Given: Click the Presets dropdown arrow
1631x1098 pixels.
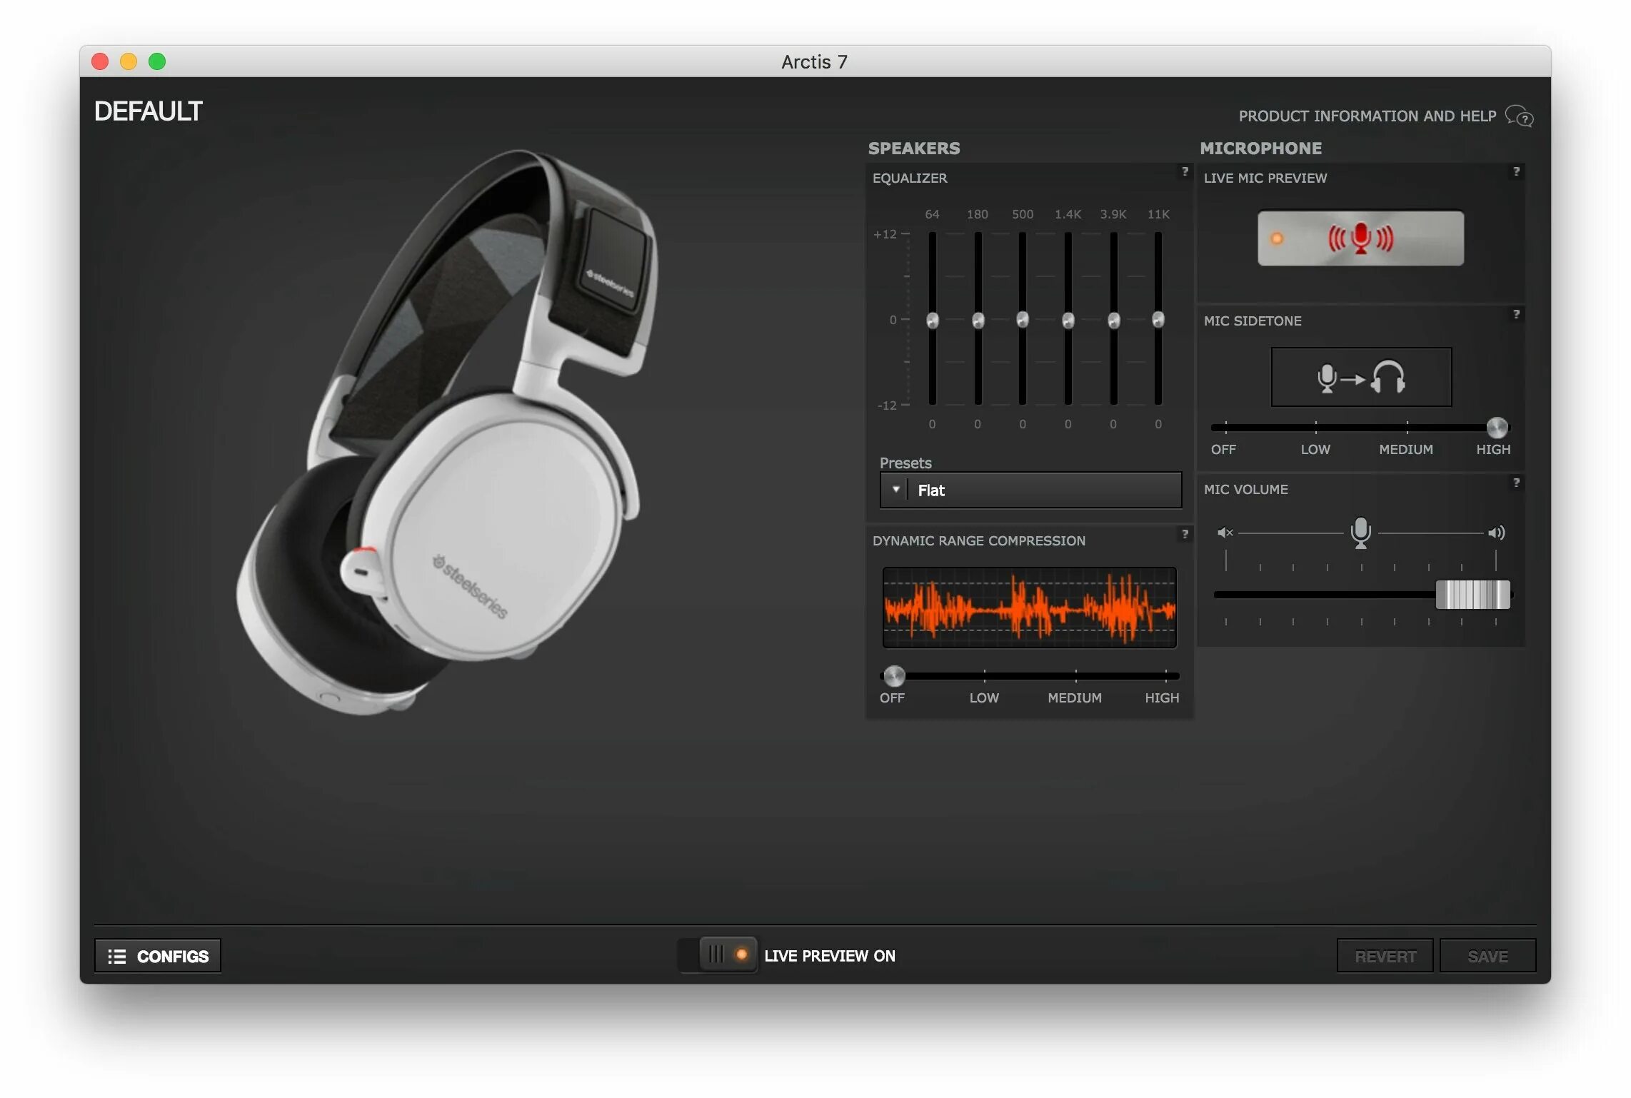Looking at the screenshot, I should [895, 490].
